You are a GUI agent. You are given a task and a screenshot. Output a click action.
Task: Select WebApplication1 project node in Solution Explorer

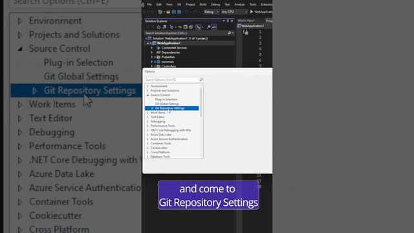[x=169, y=43]
